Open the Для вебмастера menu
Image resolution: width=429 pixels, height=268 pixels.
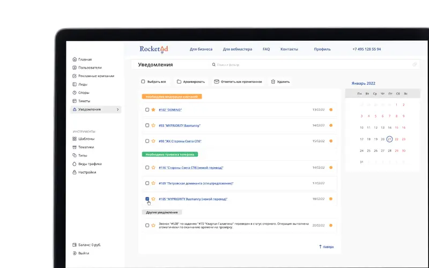pyautogui.click(x=238, y=49)
